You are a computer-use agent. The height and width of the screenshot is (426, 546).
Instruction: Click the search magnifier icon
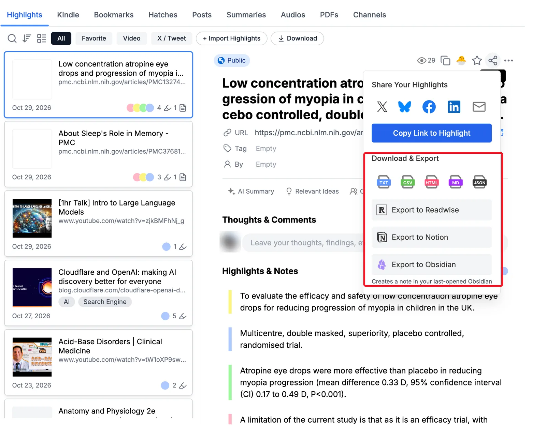coord(12,39)
